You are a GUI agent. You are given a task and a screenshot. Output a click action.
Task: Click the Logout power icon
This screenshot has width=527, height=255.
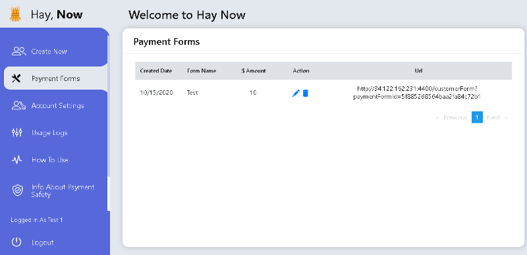click(x=16, y=242)
